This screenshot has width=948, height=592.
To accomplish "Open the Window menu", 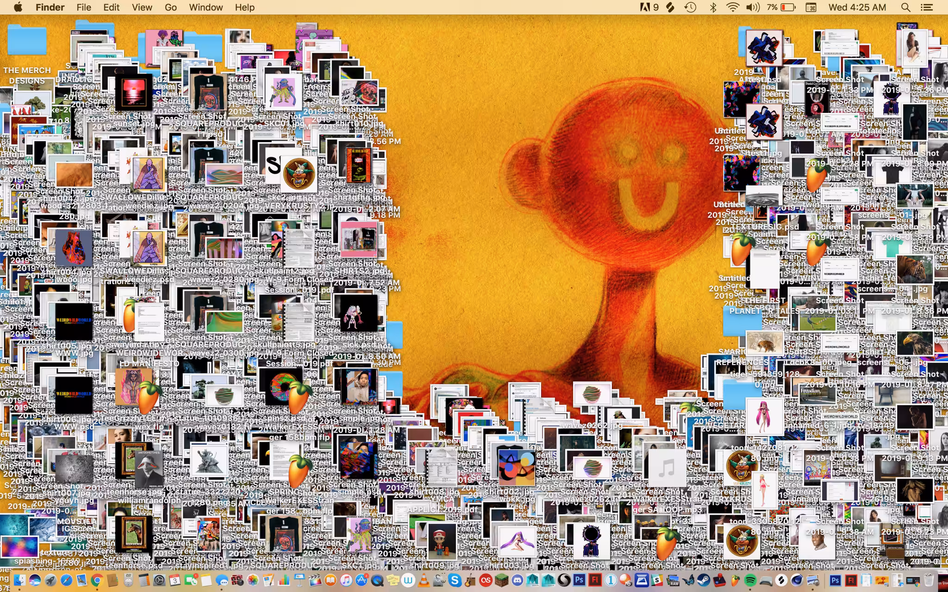I will tap(206, 7).
